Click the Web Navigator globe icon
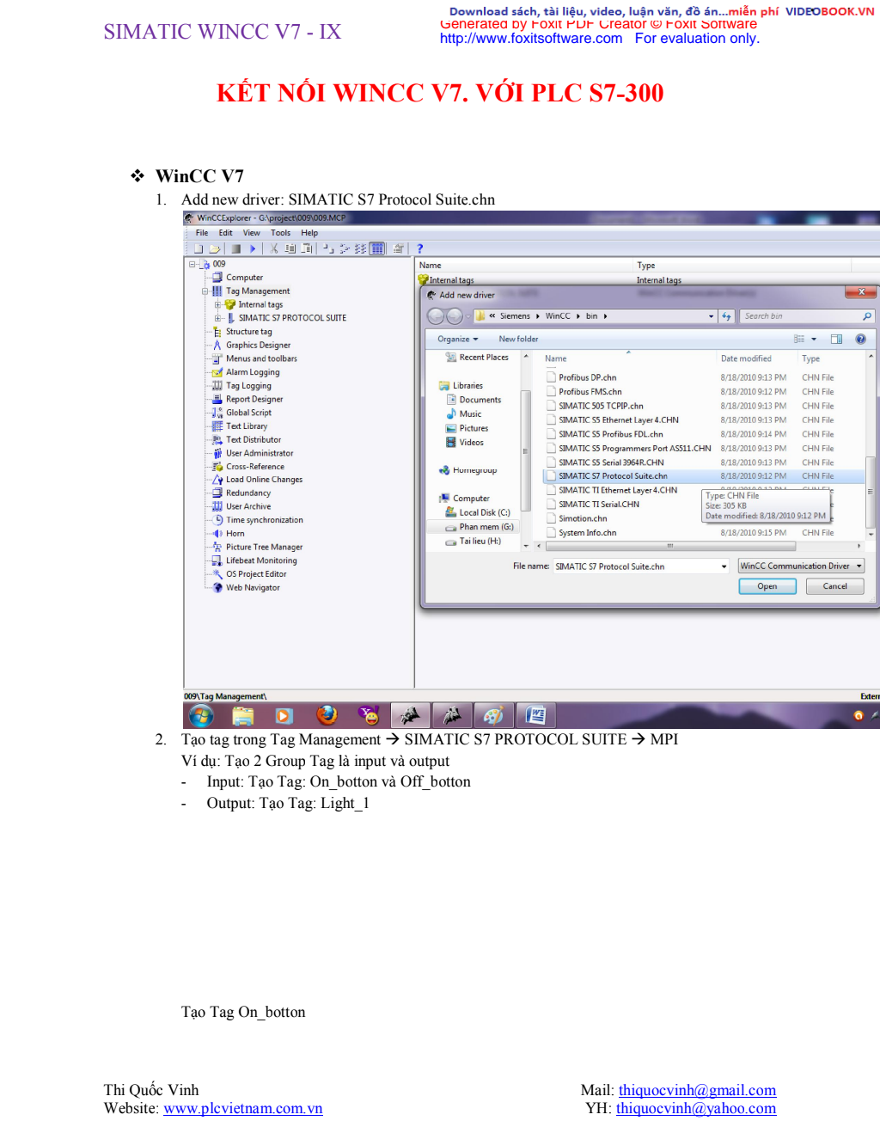Viewport: 880px width, 1139px height. tap(217, 587)
